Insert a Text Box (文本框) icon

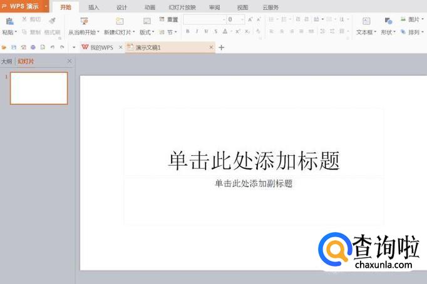point(366,21)
